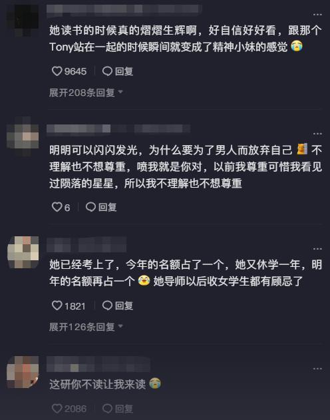Click reply bubble icon on the 9645-like comment

coord(107,71)
